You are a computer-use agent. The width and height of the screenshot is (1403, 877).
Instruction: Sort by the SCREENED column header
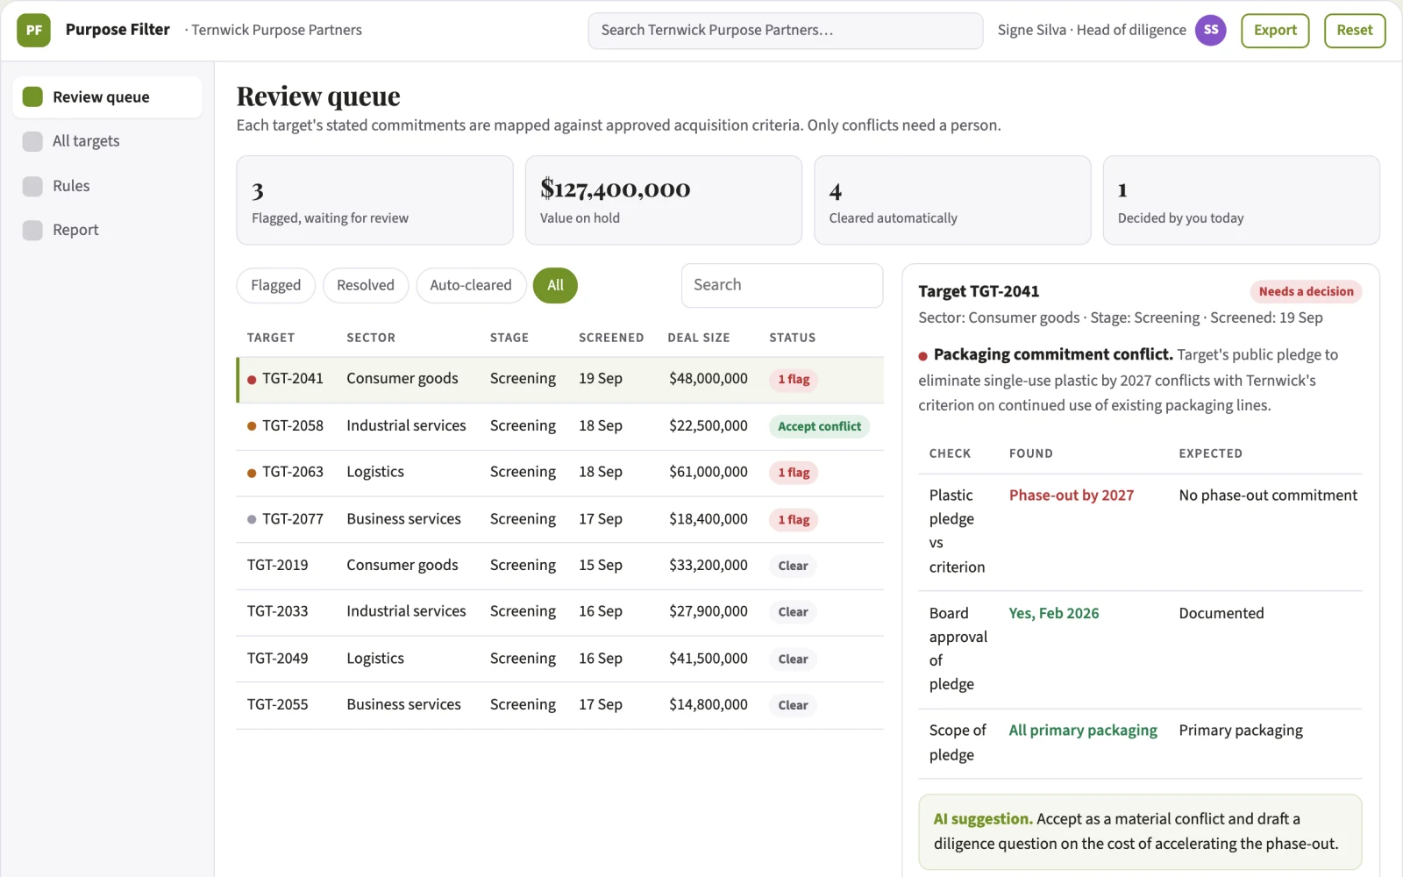[x=611, y=338]
